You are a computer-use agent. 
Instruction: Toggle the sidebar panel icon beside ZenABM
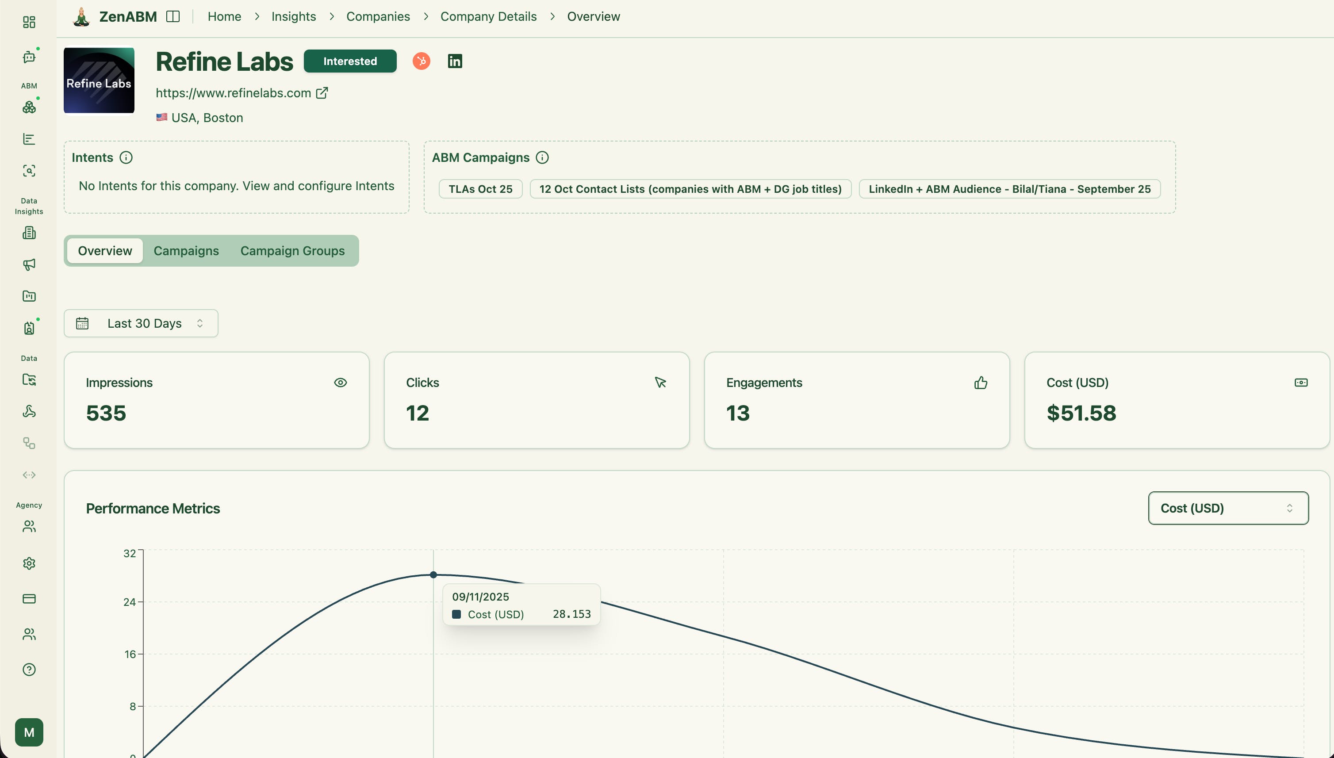pyautogui.click(x=173, y=17)
